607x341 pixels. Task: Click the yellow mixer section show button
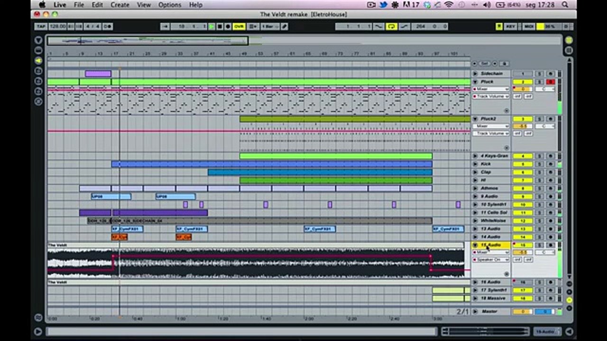[569, 300]
